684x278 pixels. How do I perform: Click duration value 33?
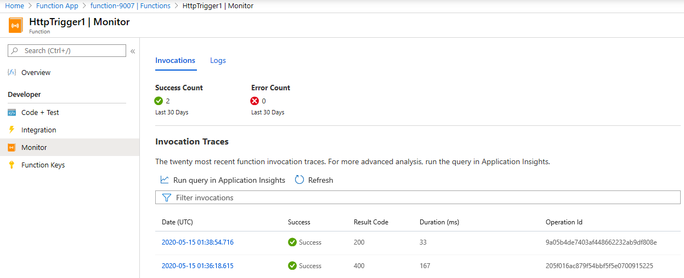pyautogui.click(x=423, y=242)
